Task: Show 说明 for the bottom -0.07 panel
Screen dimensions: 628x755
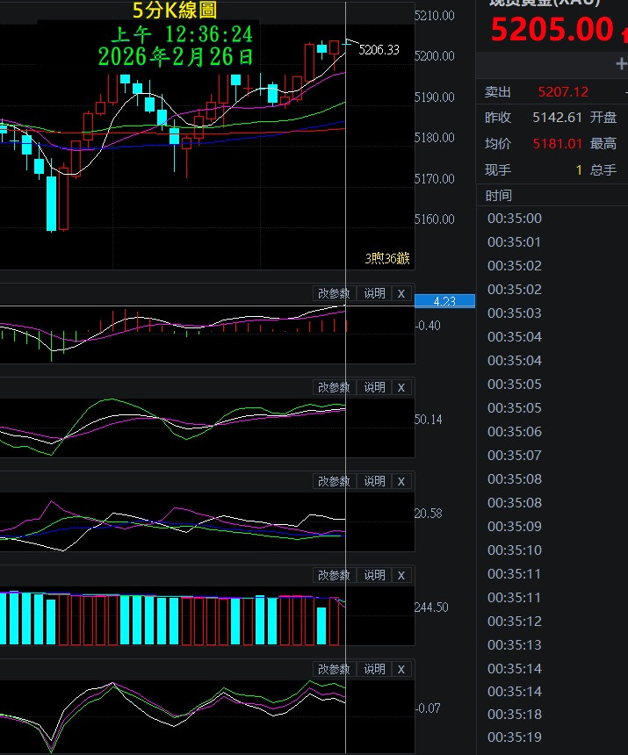Action: pyautogui.click(x=374, y=669)
